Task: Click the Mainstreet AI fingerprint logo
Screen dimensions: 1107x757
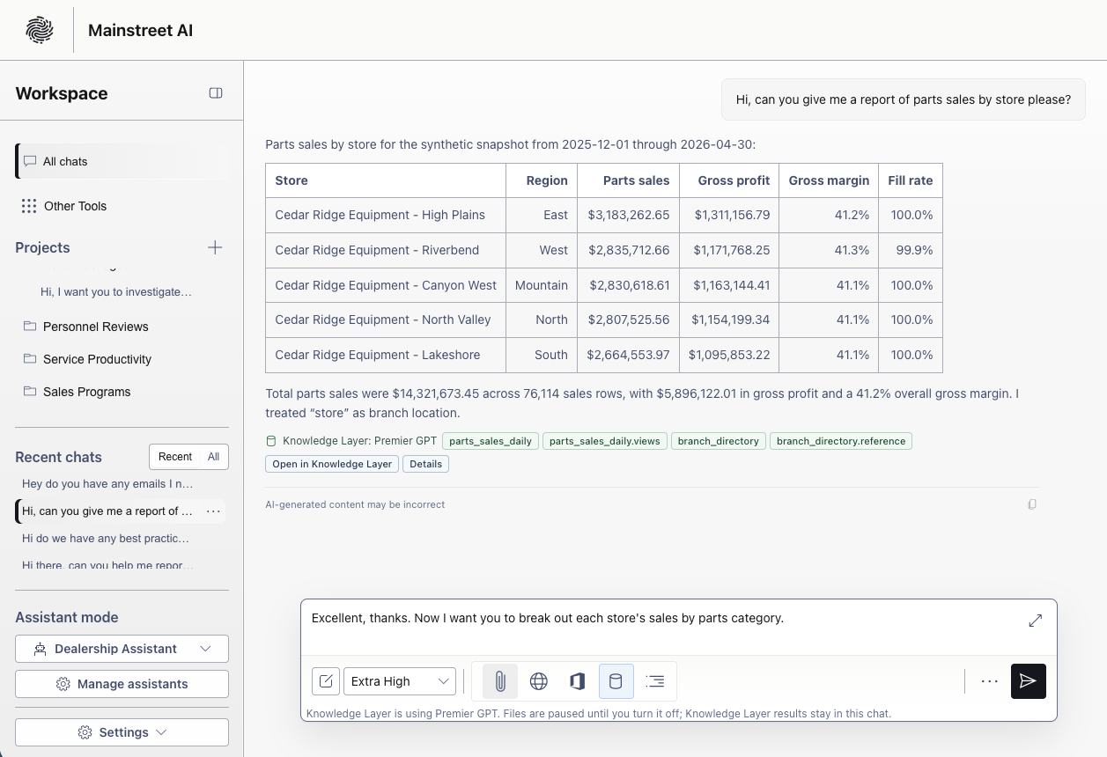Action: [40, 30]
